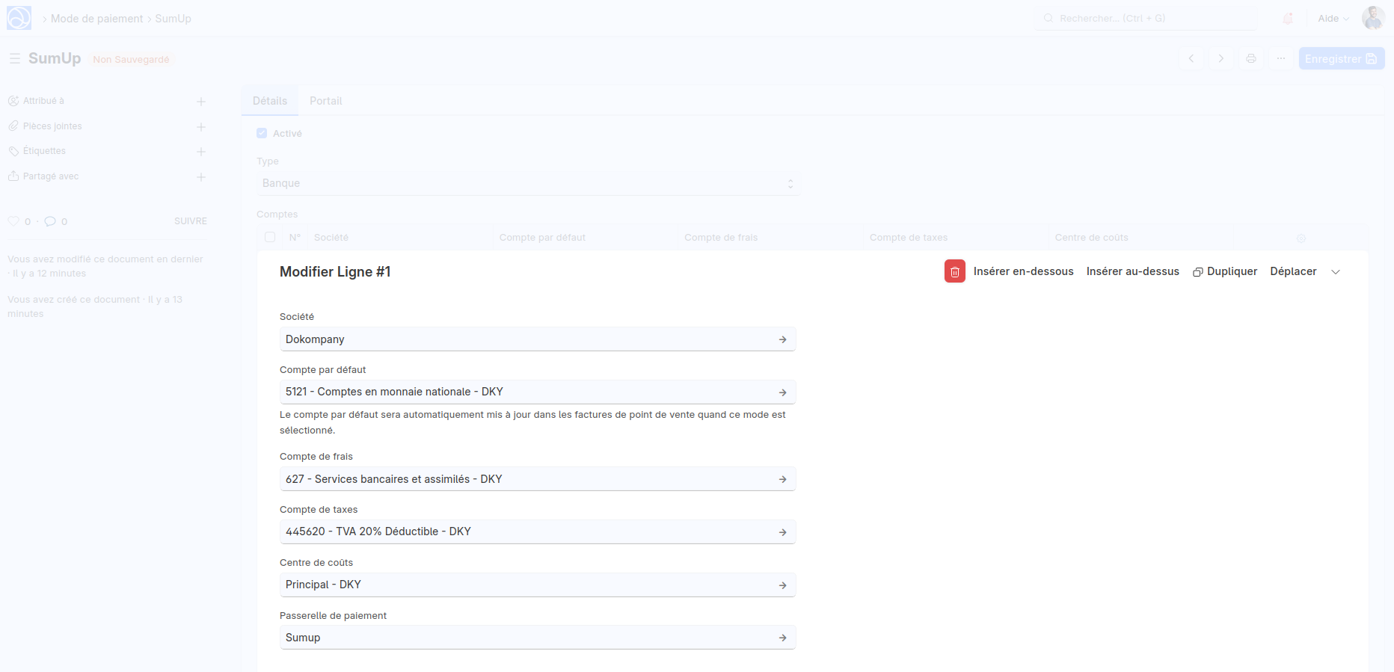Open the three-dots more options menu
This screenshot has width=1394, height=672.
(x=1281, y=58)
